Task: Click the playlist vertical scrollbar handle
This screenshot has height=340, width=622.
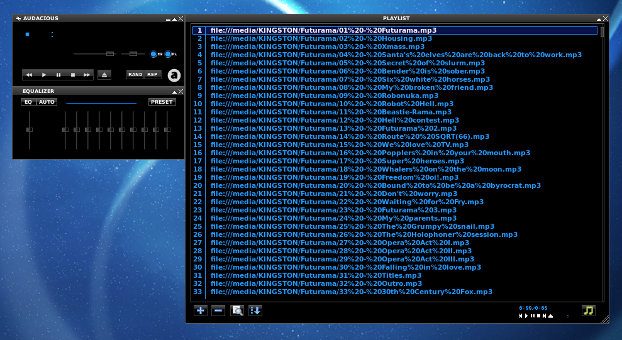Action: tap(602, 31)
